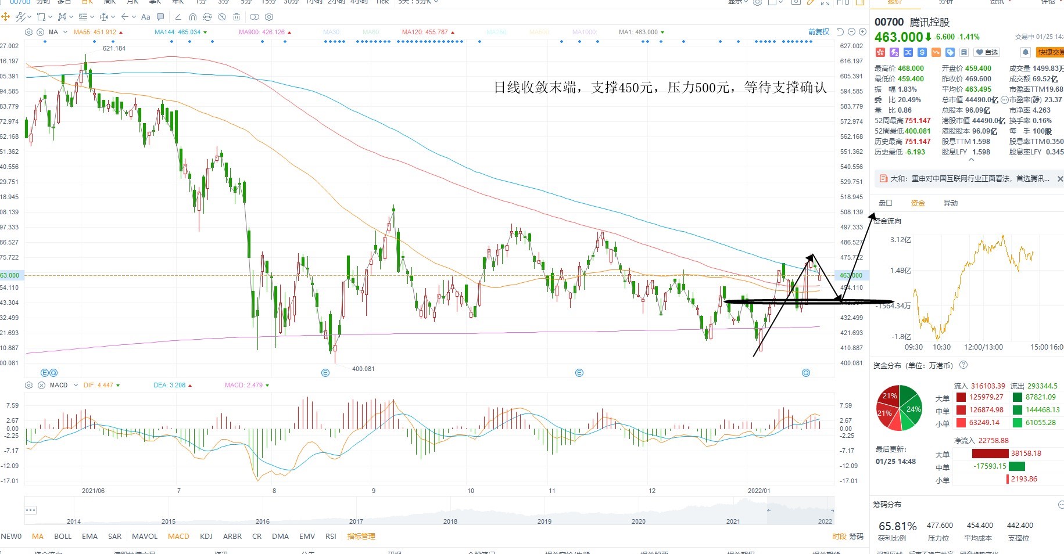This screenshot has height=554, width=1064.
Task: Open the 前复权 adjustment selector
Action: click(819, 32)
